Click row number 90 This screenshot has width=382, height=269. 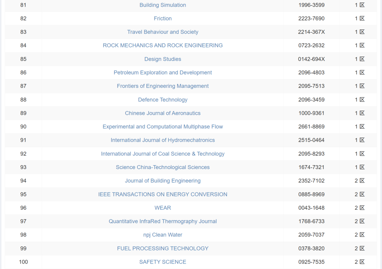pos(23,127)
